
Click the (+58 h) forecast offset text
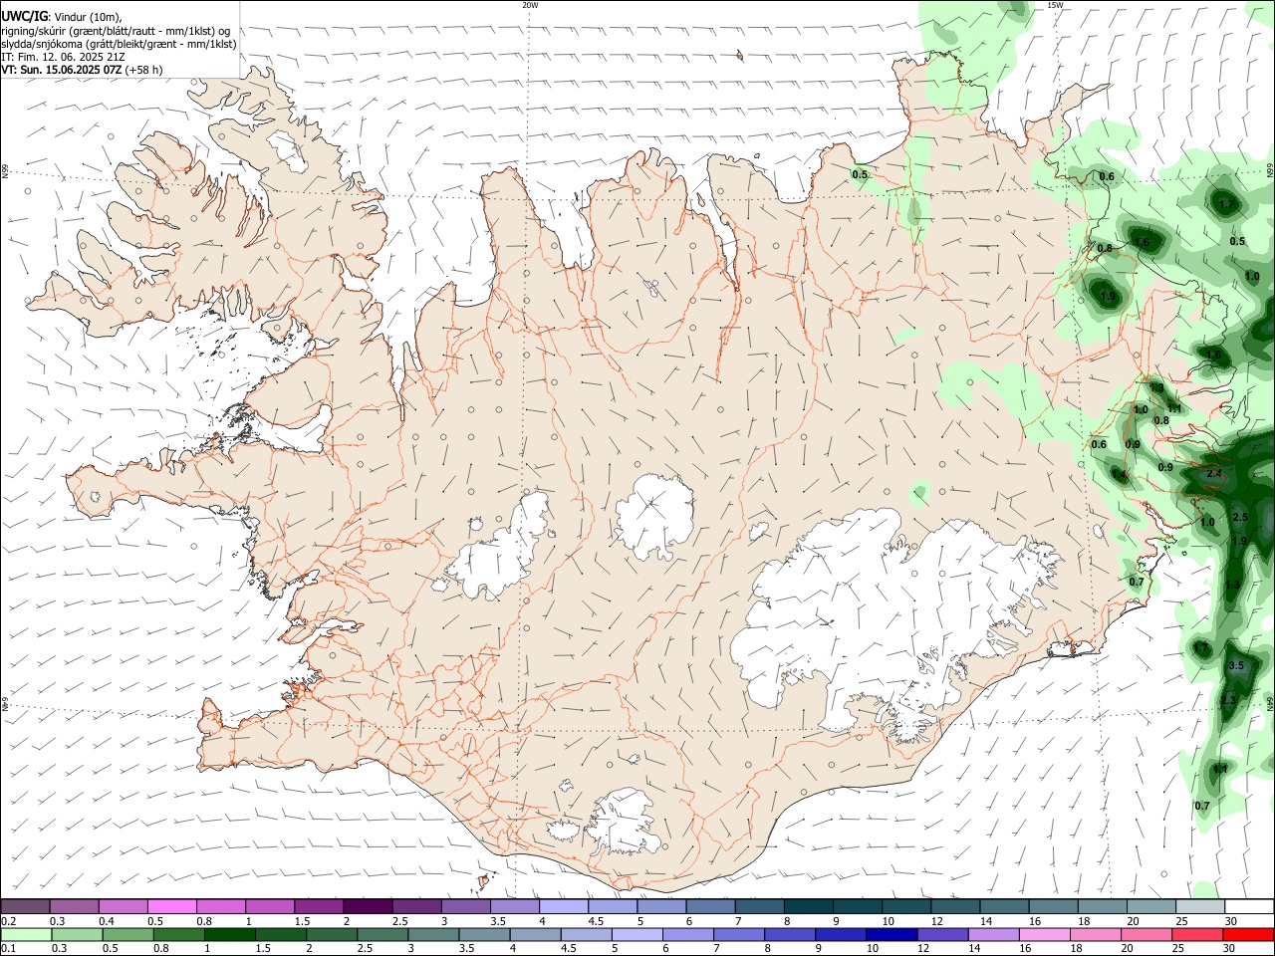pos(144,70)
